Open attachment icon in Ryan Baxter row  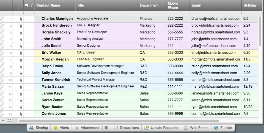21,107
